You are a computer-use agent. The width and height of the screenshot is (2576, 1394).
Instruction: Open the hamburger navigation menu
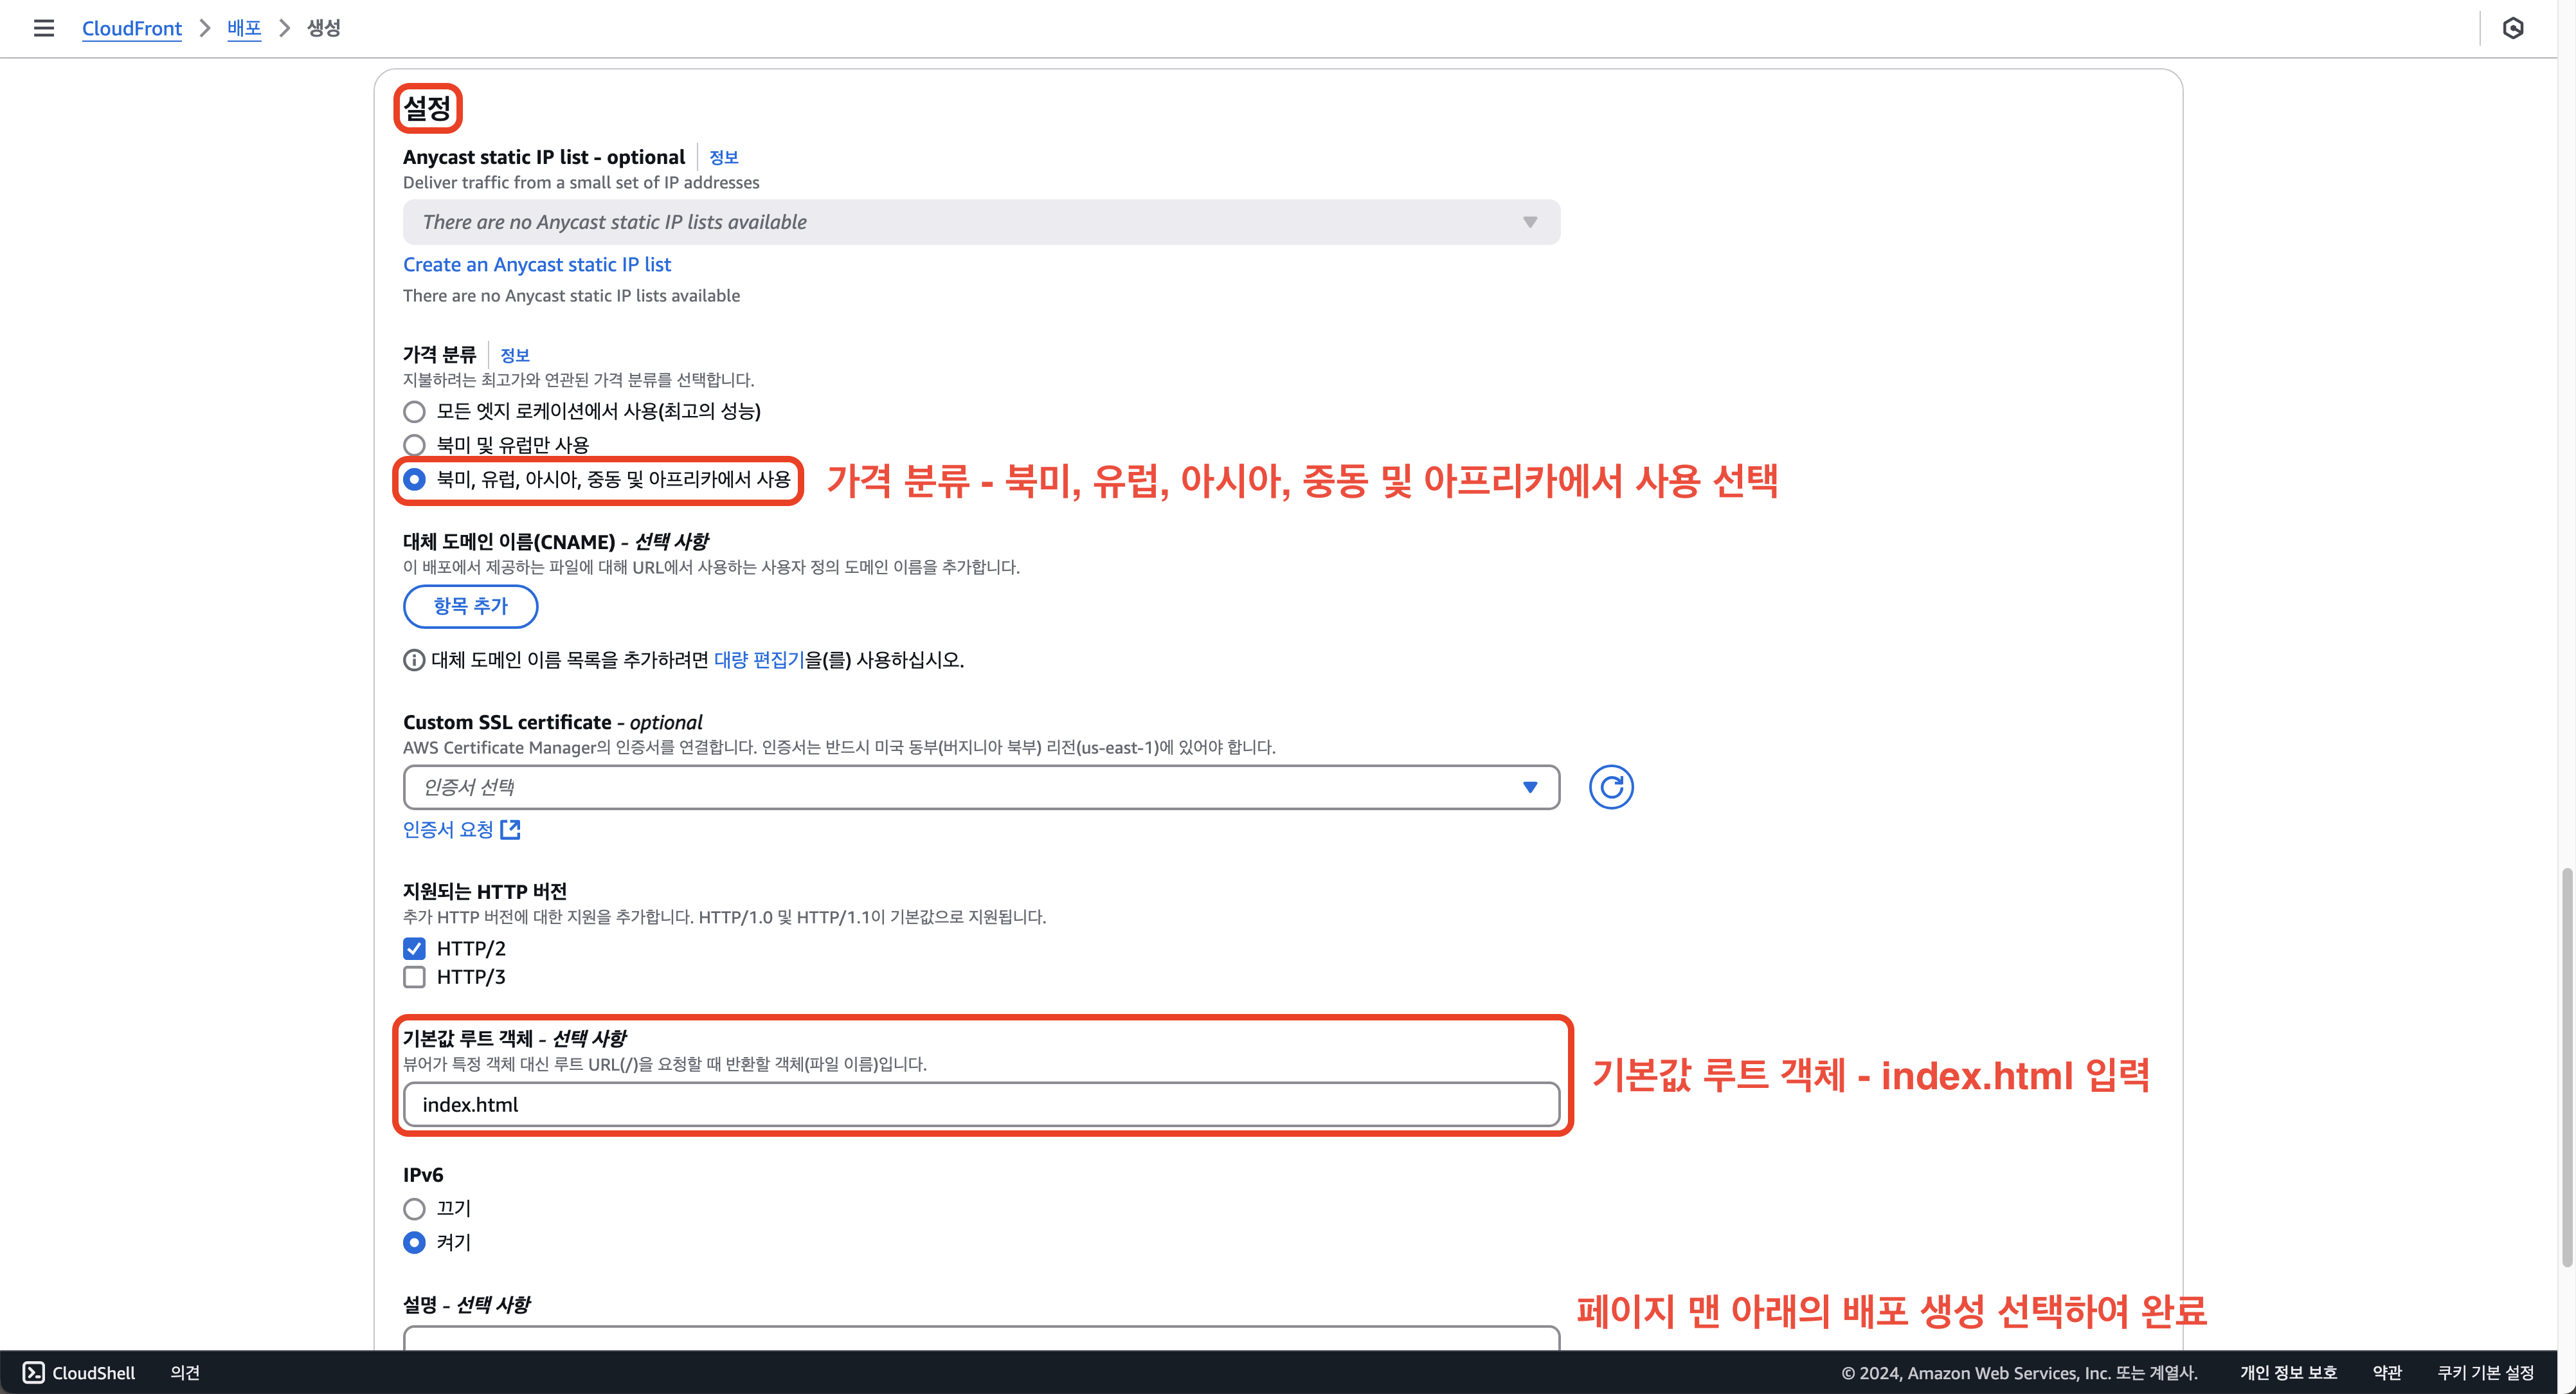44,28
